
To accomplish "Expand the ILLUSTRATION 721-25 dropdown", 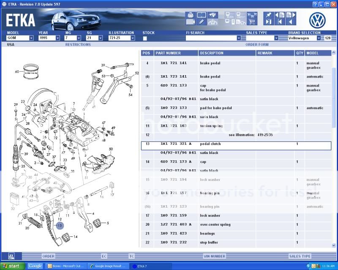I will 133,38.
